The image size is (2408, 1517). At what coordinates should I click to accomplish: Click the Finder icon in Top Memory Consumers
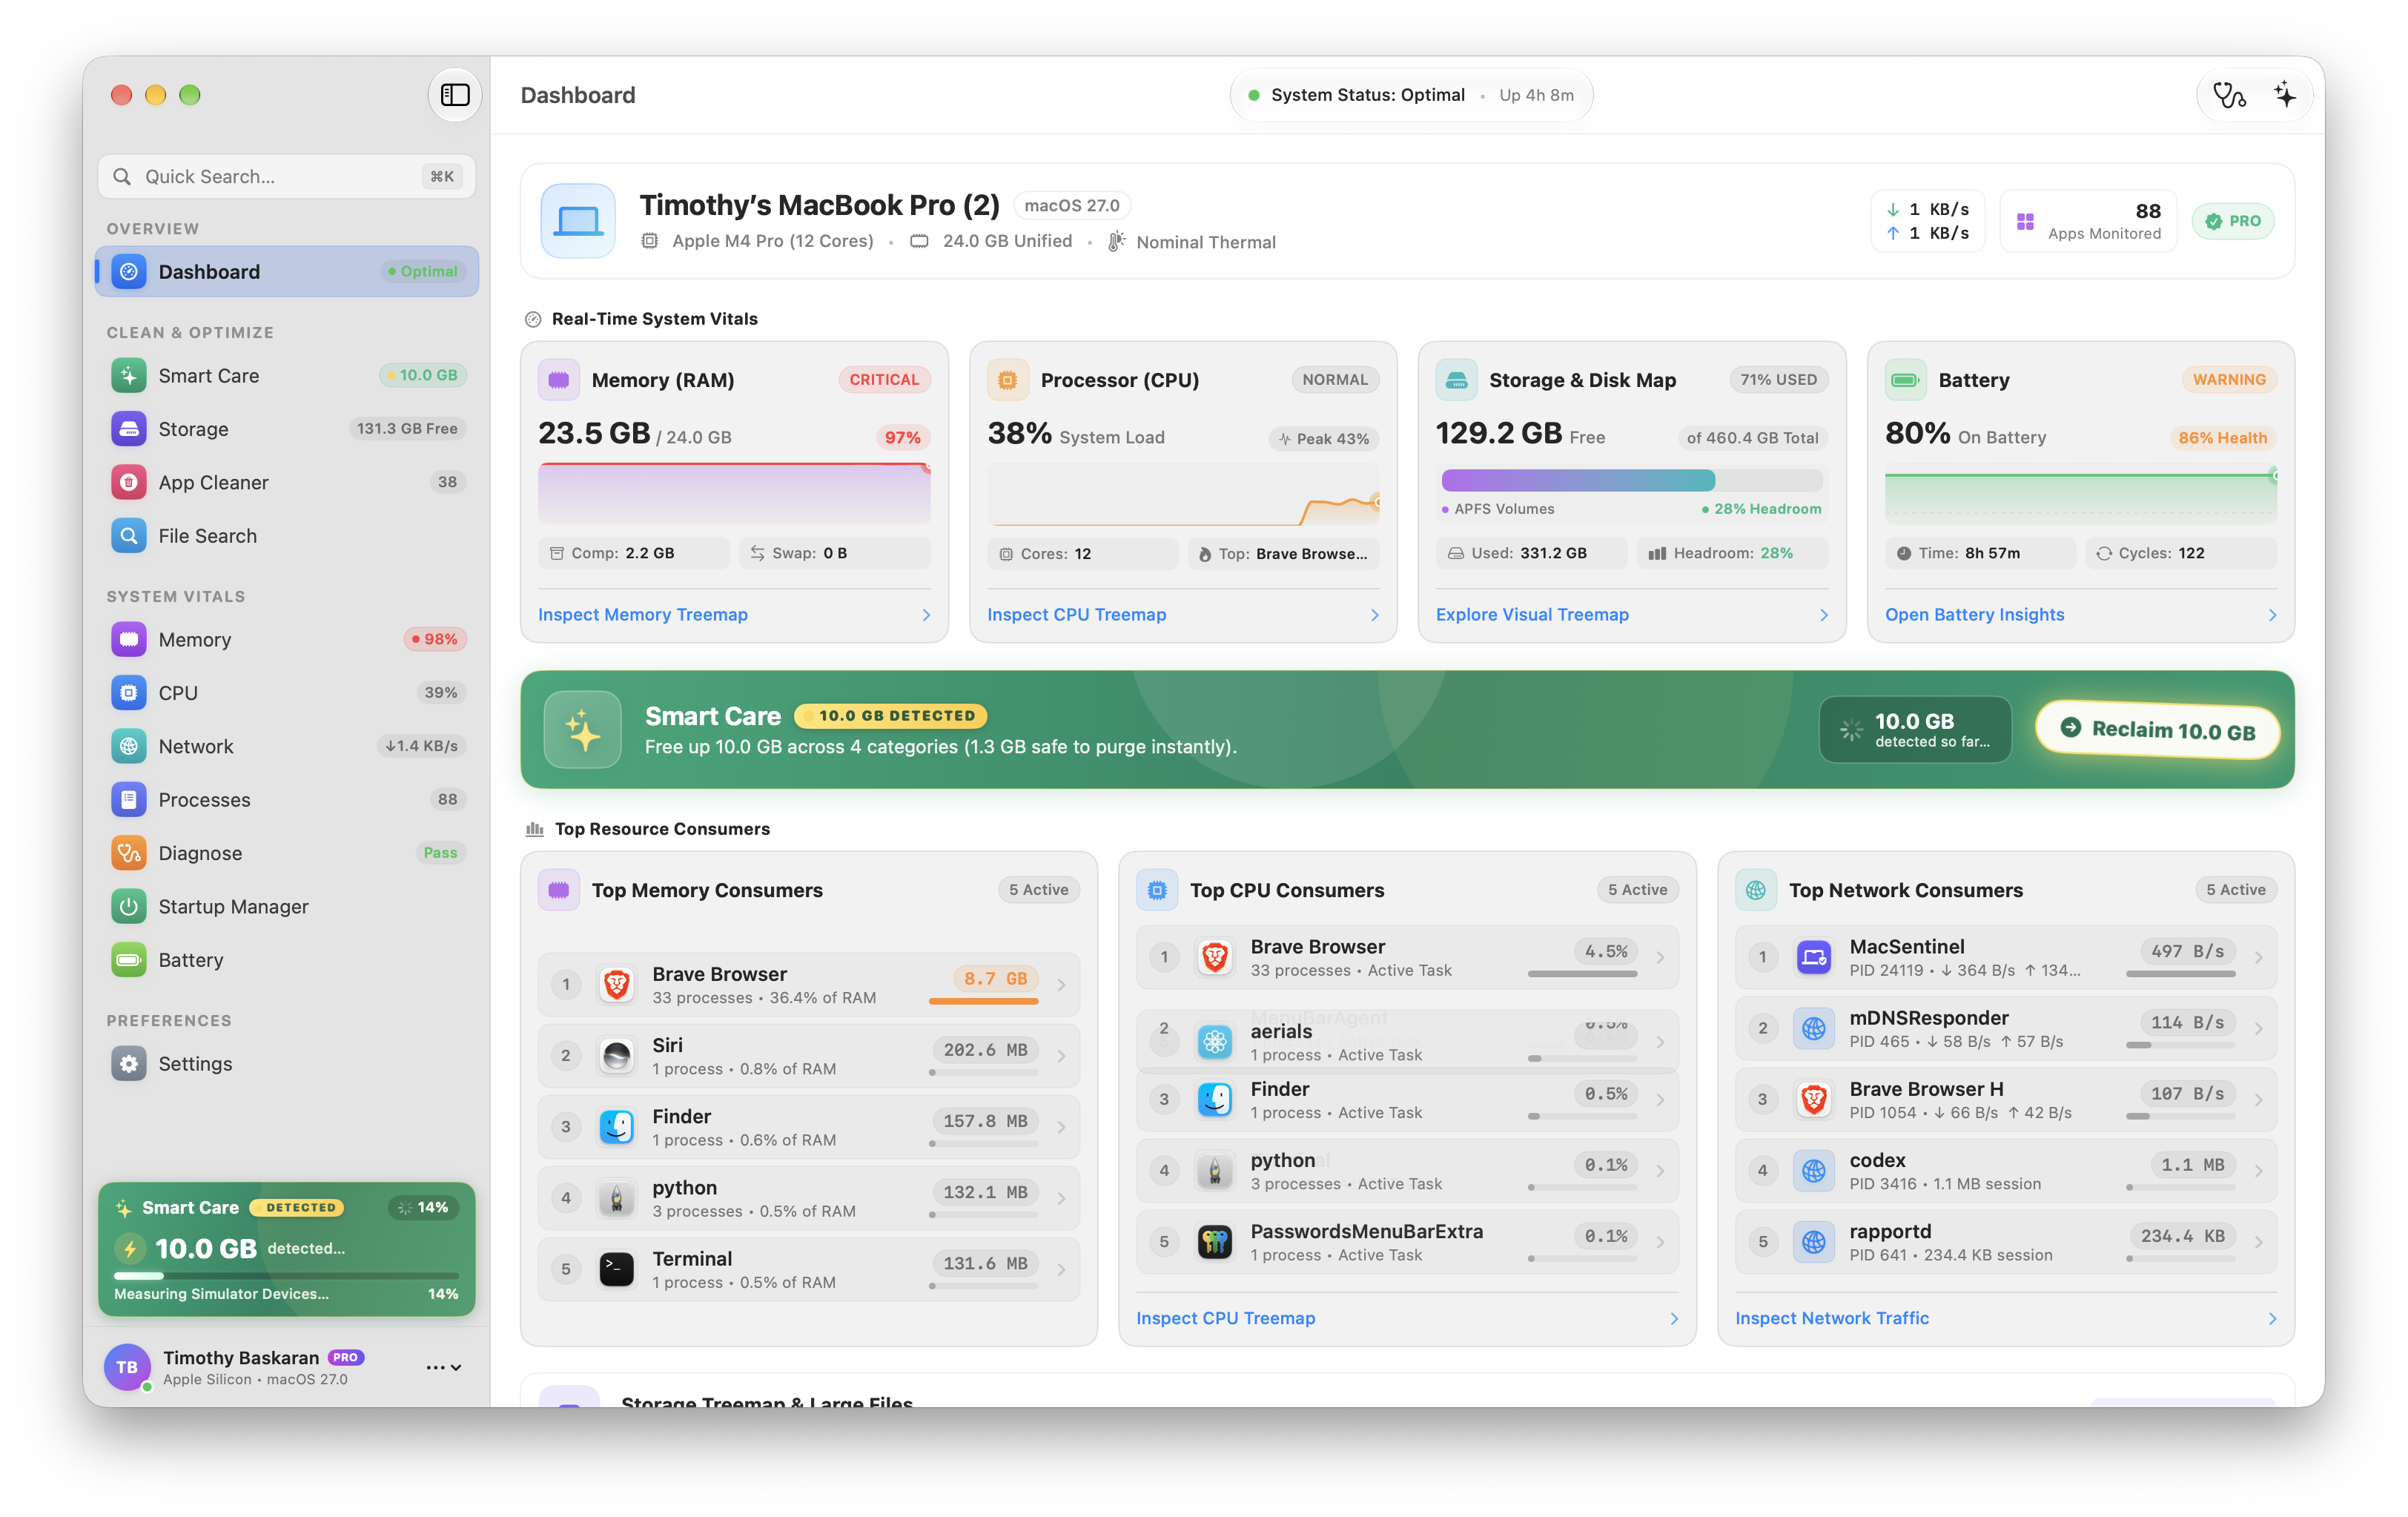[x=616, y=1127]
